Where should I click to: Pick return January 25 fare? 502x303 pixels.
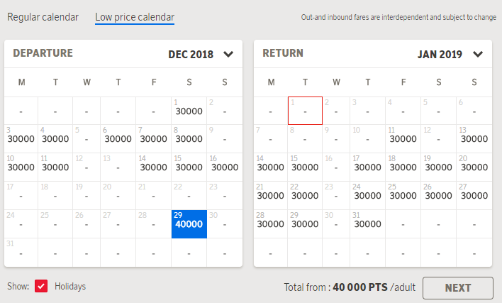403,196
